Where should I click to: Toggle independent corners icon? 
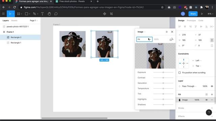(x=212, y=46)
